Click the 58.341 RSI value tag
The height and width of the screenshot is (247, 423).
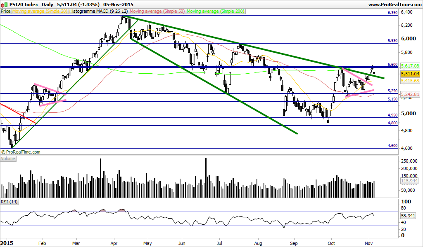(408, 216)
